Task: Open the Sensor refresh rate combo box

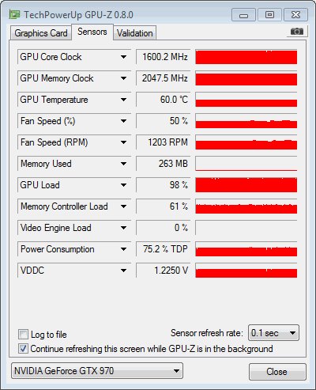Action: [273, 333]
